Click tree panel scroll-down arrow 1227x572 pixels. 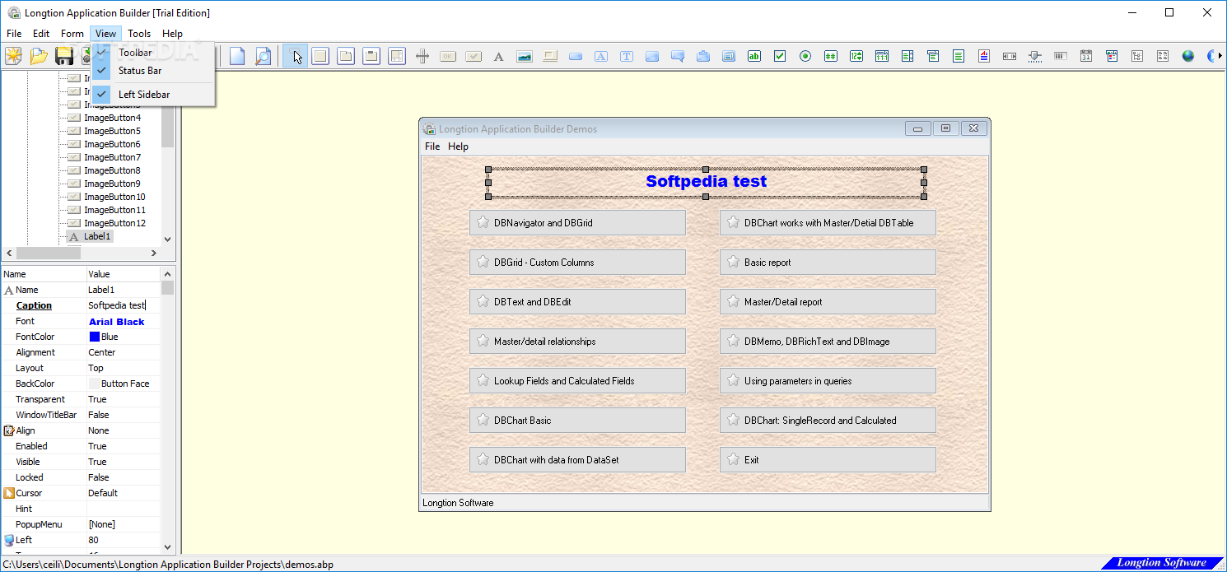pyautogui.click(x=168, y=239)
